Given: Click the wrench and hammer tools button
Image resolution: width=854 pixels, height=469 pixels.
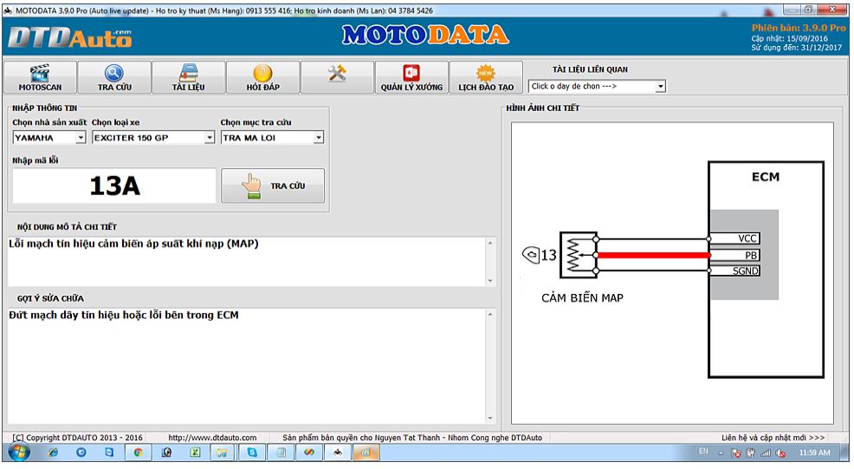Looking at the screenshot, I should coord(337,77).
